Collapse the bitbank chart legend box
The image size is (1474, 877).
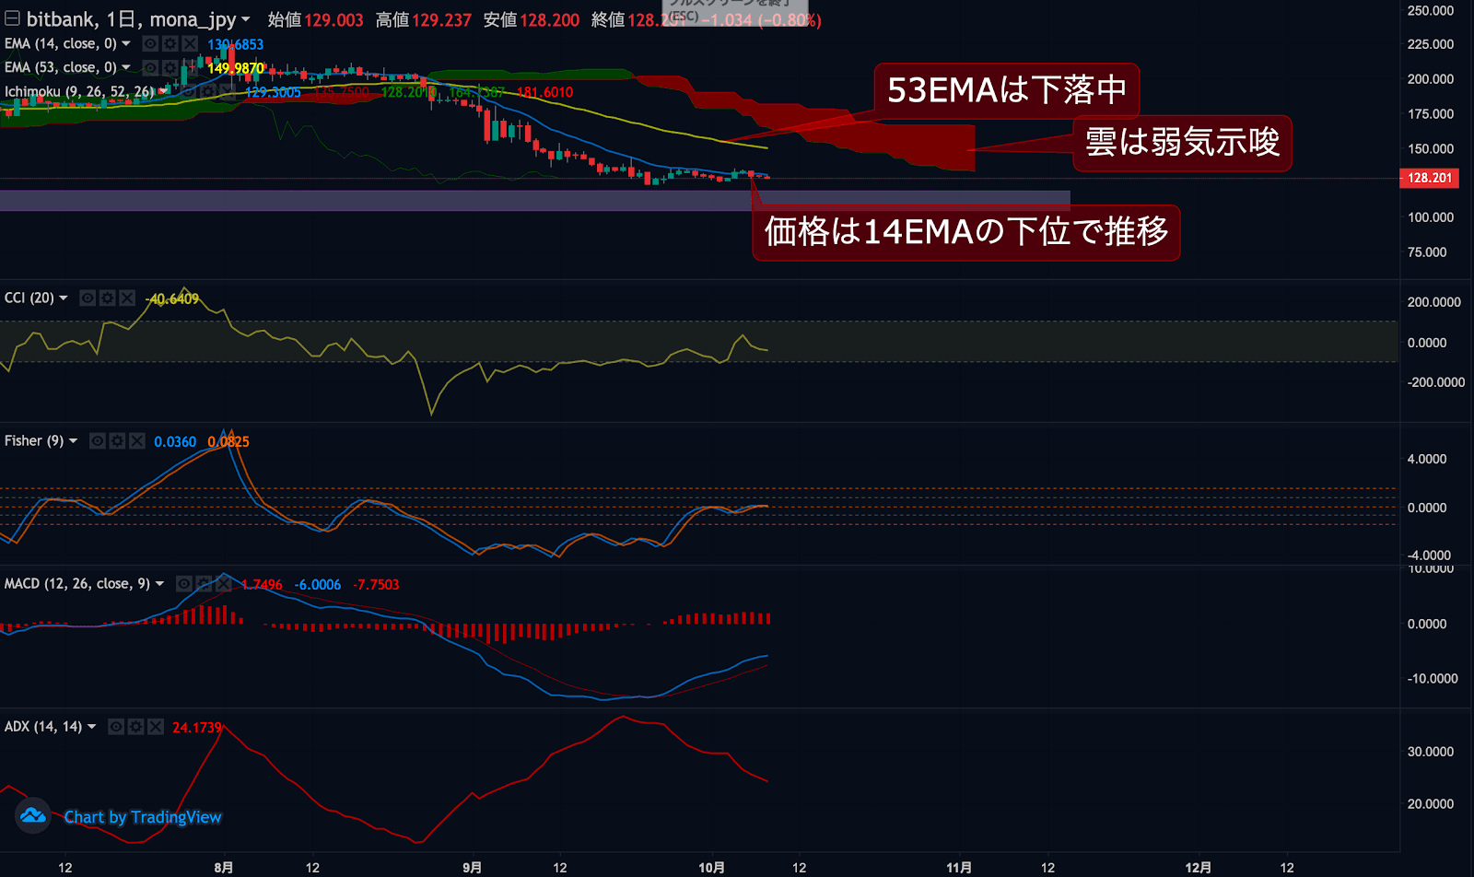[12, 18]
